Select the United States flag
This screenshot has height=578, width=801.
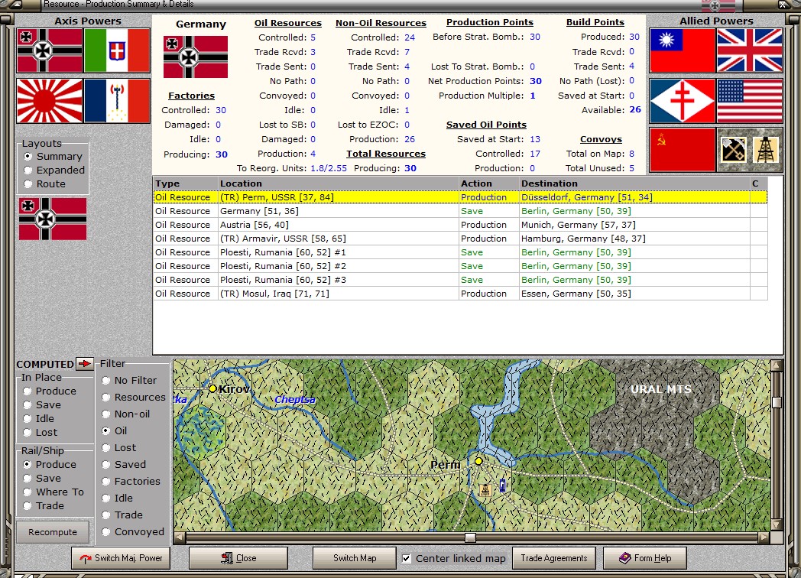click(x=749, y=101)
